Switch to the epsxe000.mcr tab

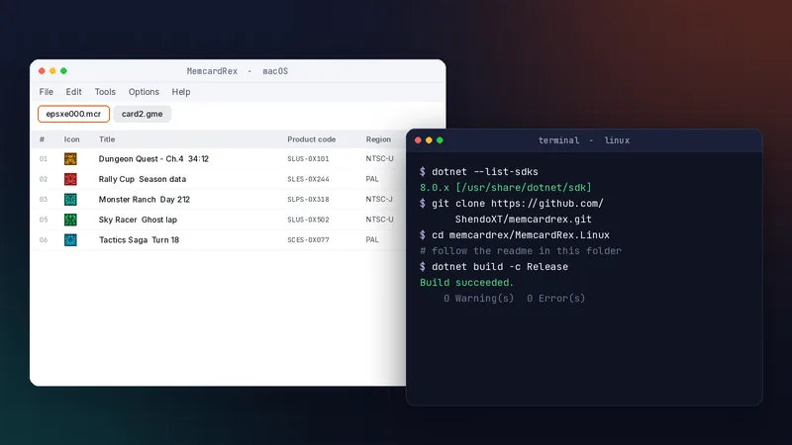point(73,114)
